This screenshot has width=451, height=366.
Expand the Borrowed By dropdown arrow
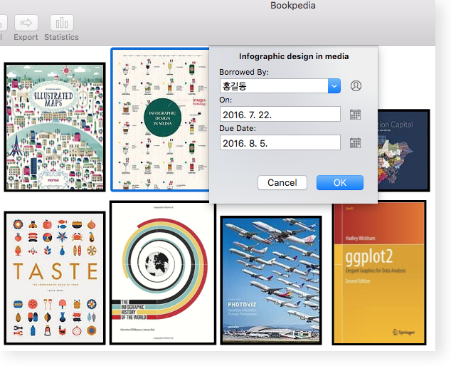[334, 86]
